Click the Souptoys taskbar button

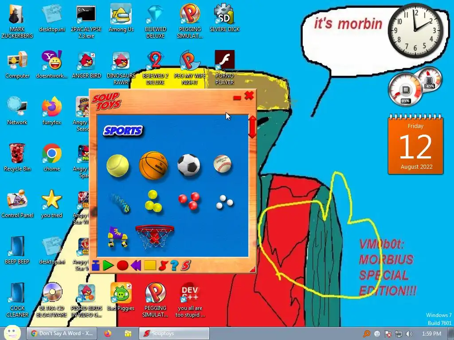tap(174, 333)
